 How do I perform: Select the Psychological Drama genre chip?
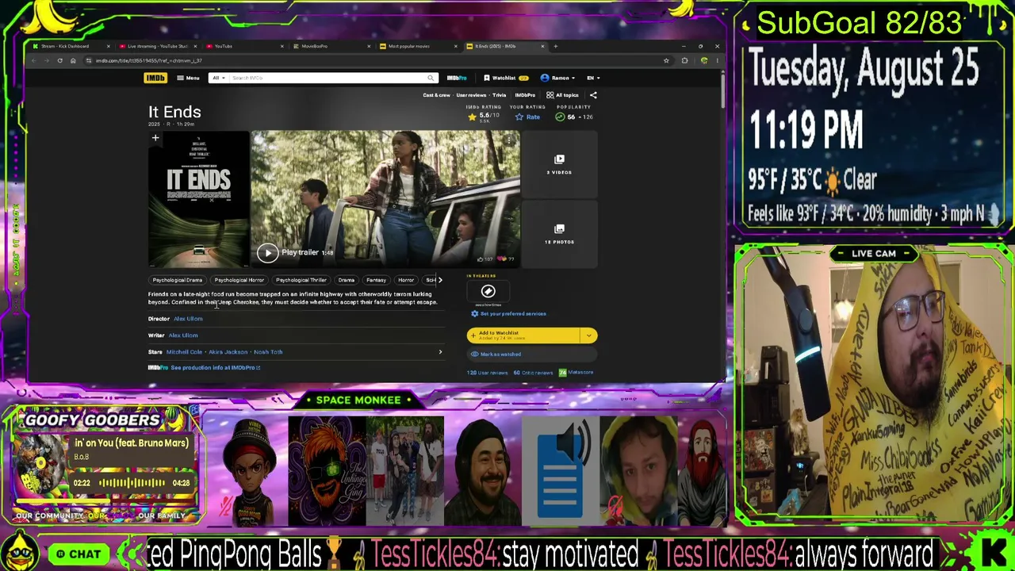pyautogui.click(x=178, y=280)
